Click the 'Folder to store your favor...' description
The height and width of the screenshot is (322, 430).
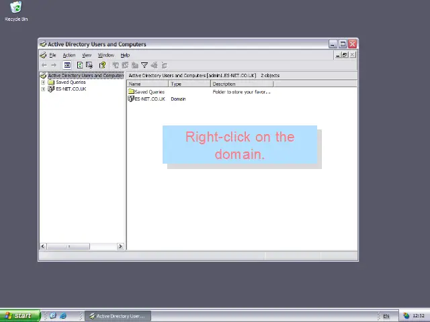click(242, 92)
